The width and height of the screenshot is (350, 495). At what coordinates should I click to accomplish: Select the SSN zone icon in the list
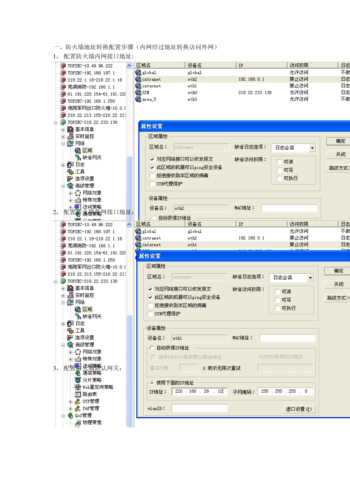click(x=139, y=92)
